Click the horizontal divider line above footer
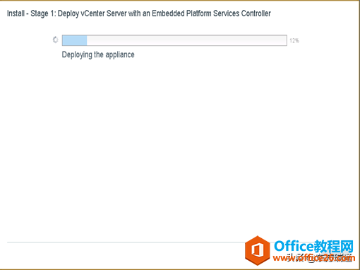The image size is (360, 270). pos(126,242)
